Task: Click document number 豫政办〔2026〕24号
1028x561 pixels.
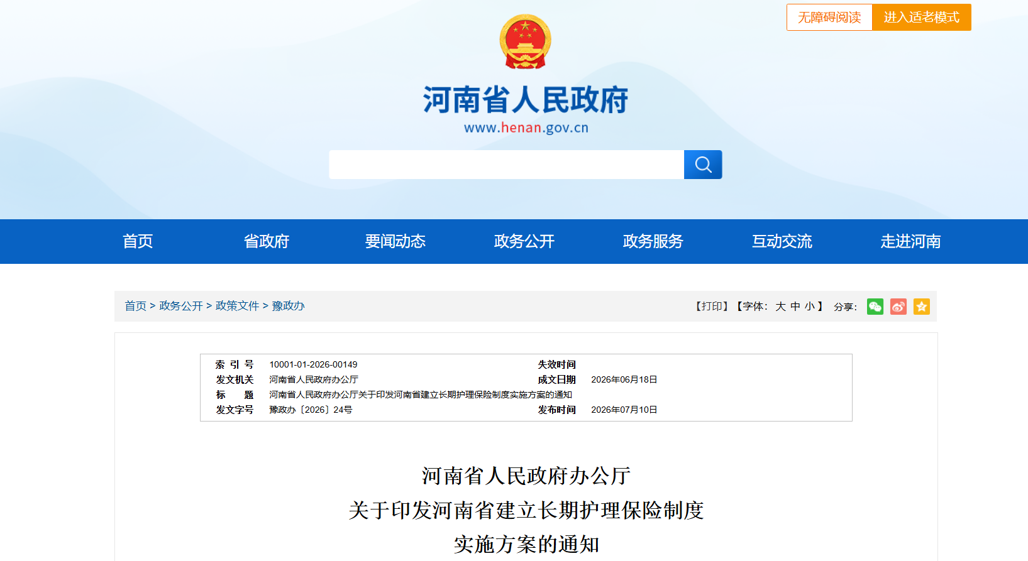Action: pos(311,410)
